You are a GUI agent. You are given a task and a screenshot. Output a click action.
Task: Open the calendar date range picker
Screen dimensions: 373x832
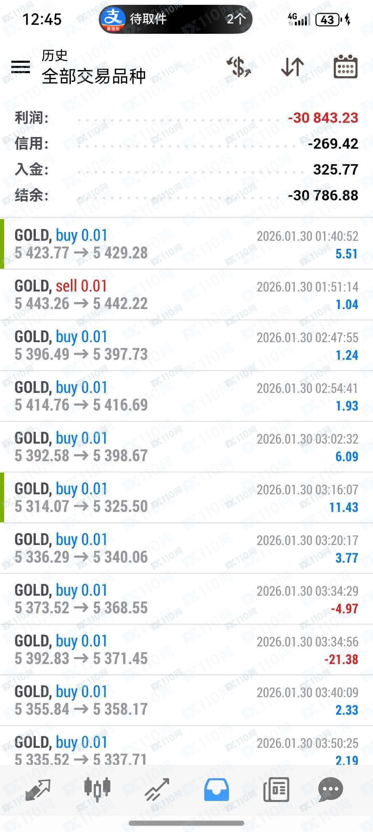tap(345, 67)
